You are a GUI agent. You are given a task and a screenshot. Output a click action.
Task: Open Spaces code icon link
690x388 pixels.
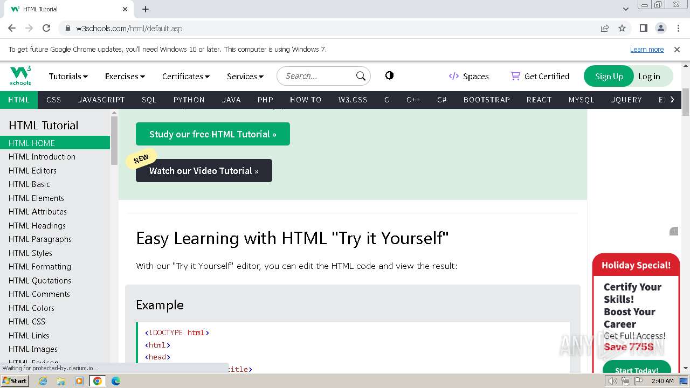(468, 76)
